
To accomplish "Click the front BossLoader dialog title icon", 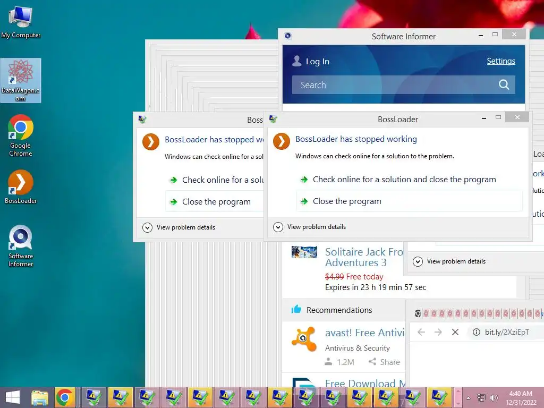I will 273,120.
